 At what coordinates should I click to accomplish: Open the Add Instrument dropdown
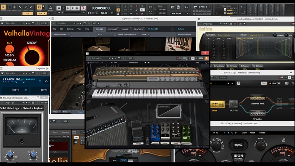tap(61, 34)
